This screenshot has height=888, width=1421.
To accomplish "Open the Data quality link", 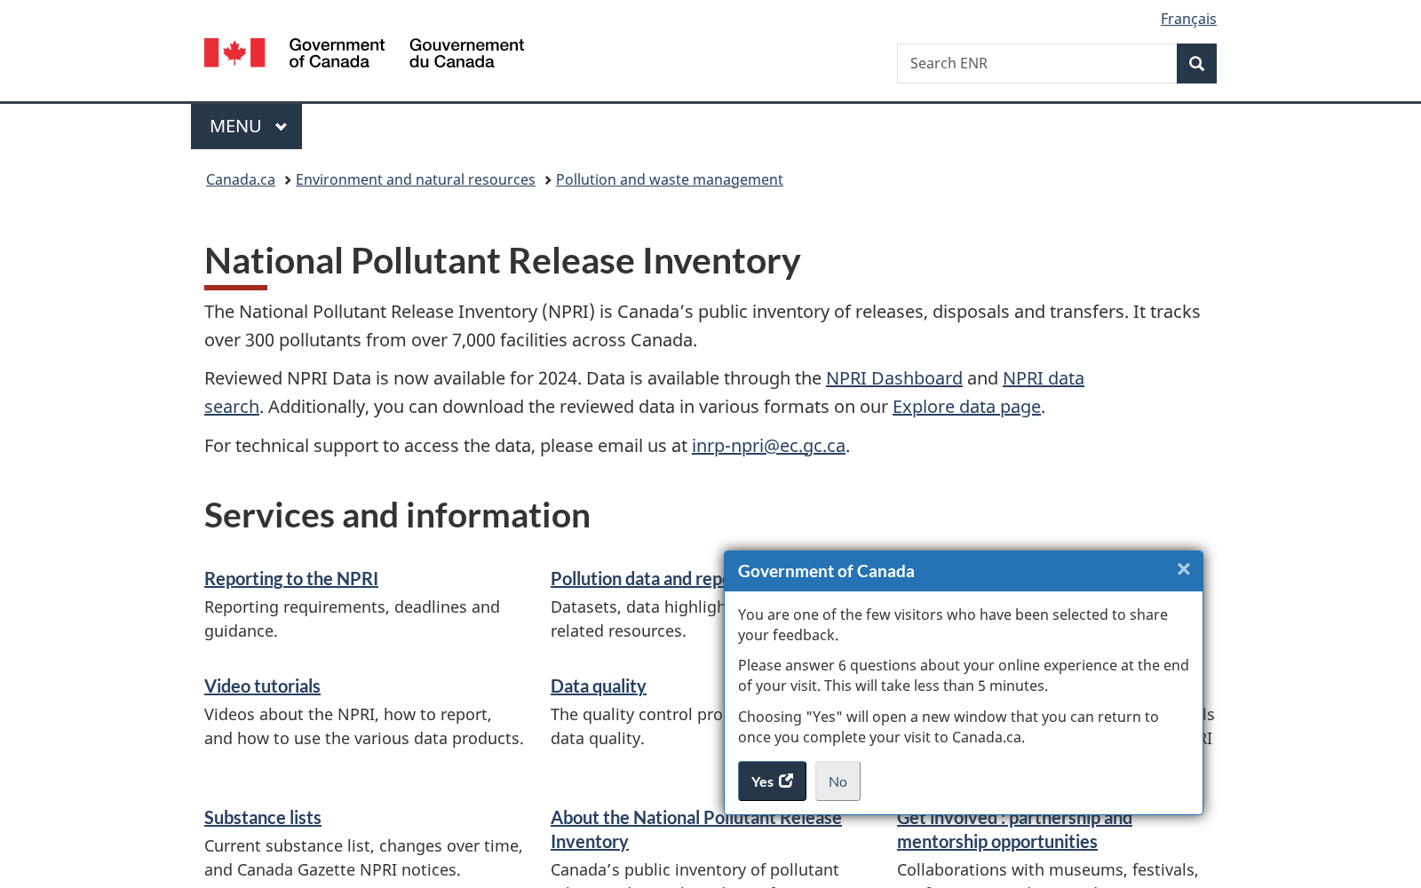I will click(x=599, y=686).
